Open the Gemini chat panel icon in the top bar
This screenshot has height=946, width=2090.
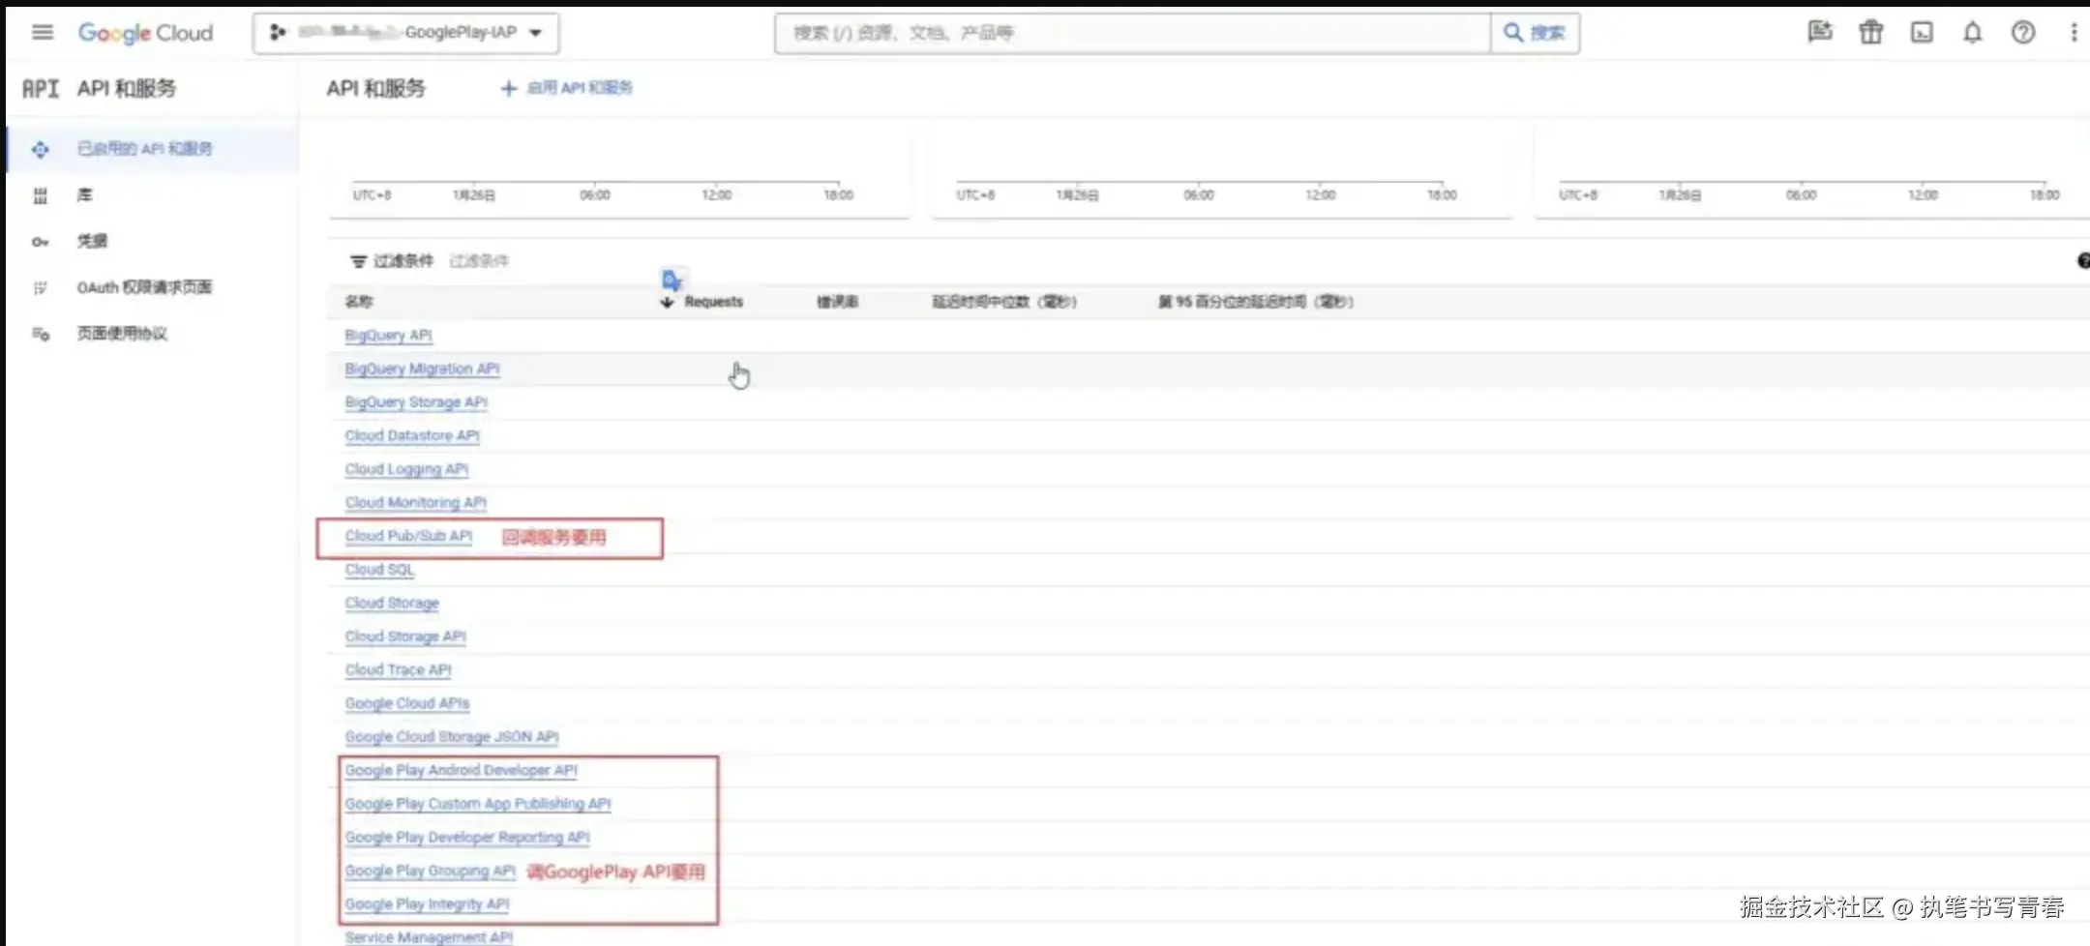point(1820,32)
